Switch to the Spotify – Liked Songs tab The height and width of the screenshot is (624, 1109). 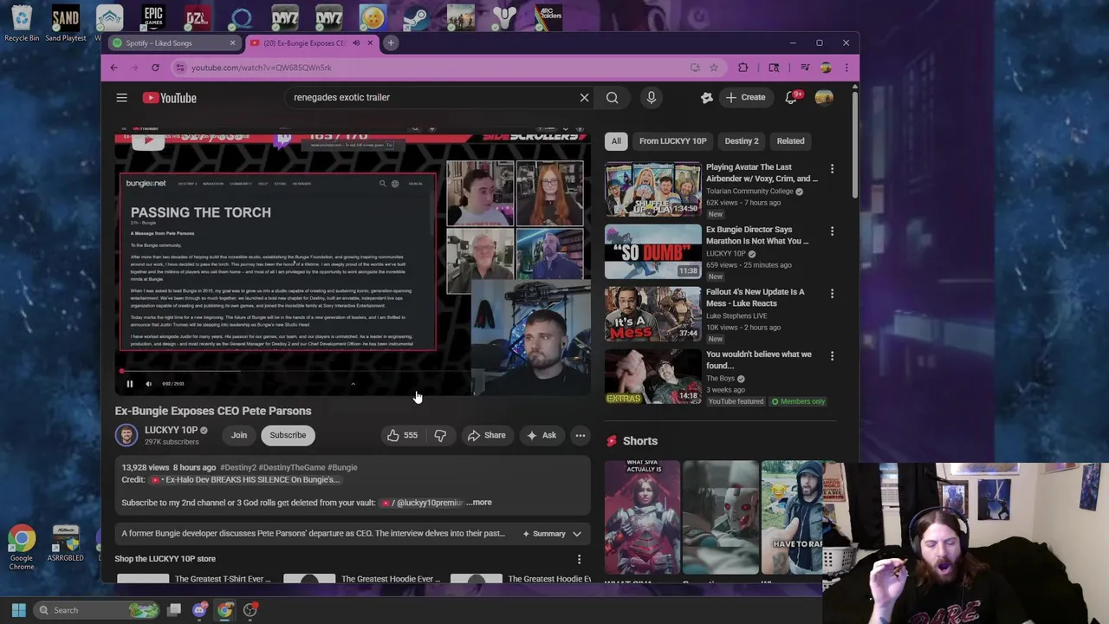[x=172, y=43]
